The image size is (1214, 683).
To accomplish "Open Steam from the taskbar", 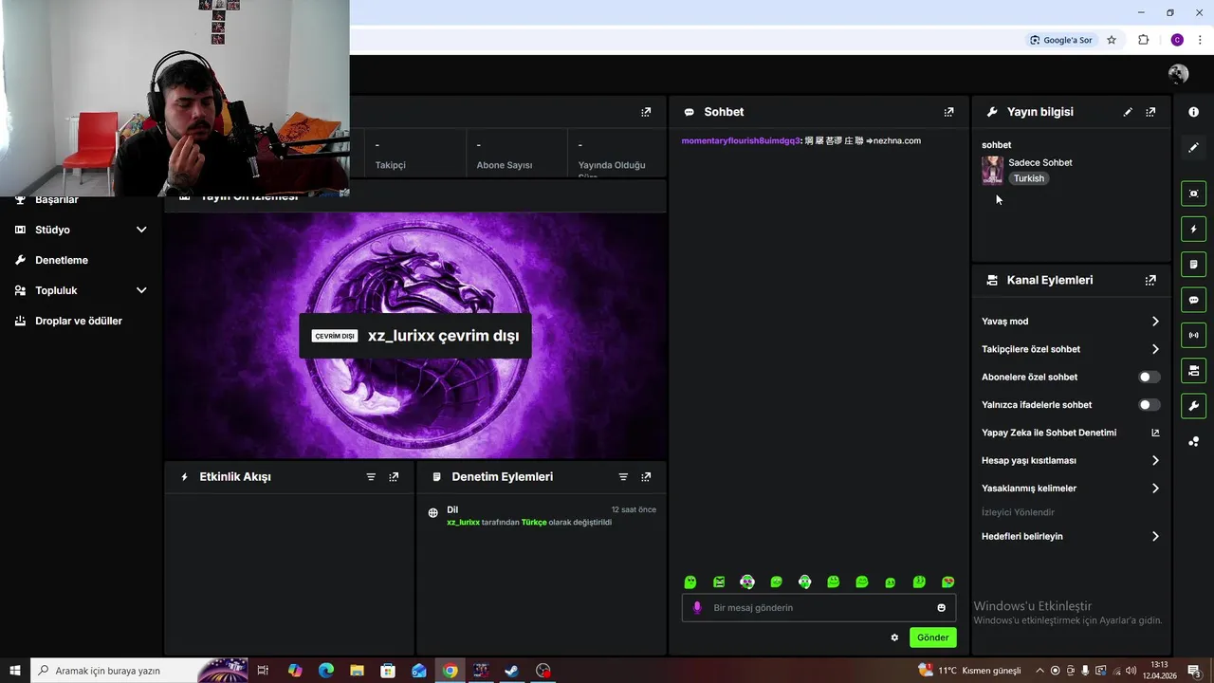I will pos(511,671).
